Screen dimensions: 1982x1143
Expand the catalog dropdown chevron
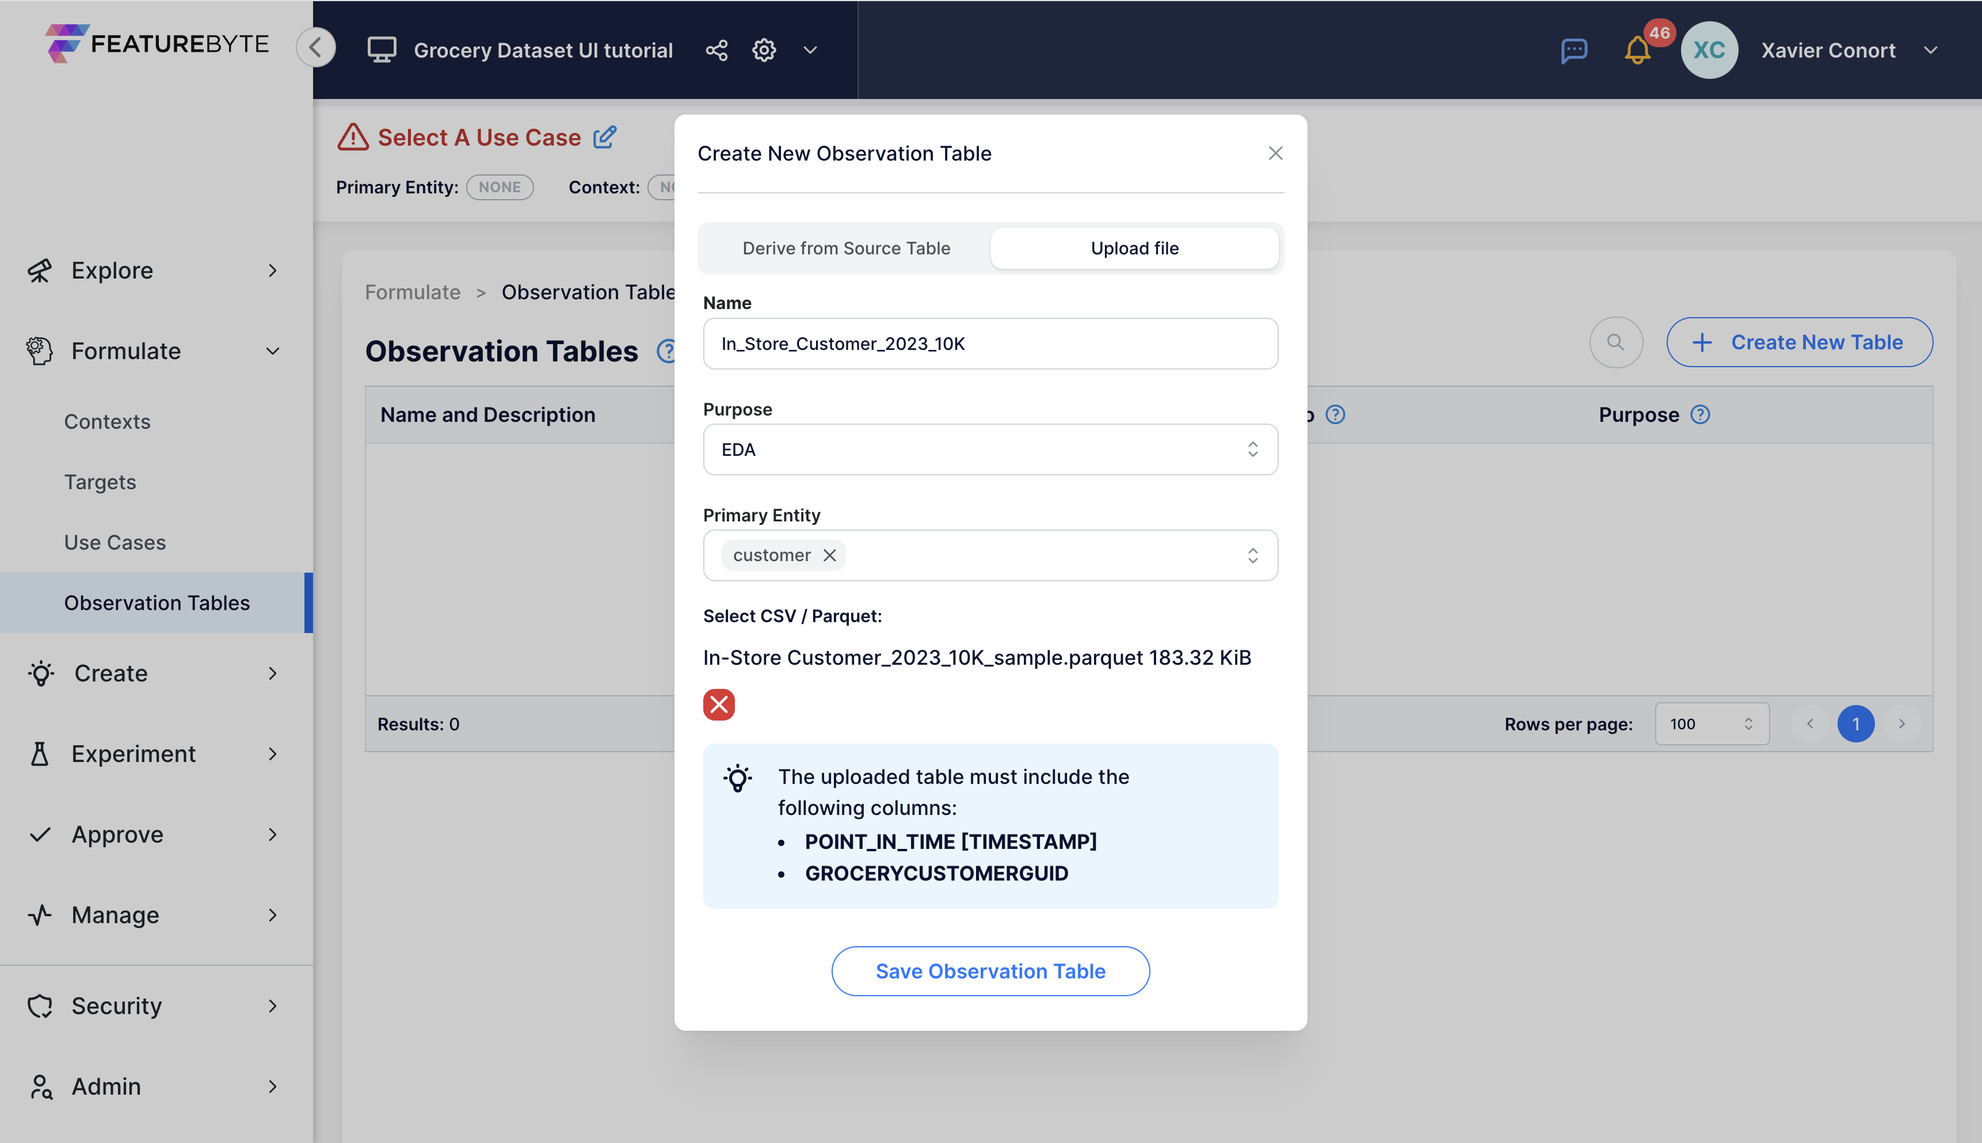(810, 50)
